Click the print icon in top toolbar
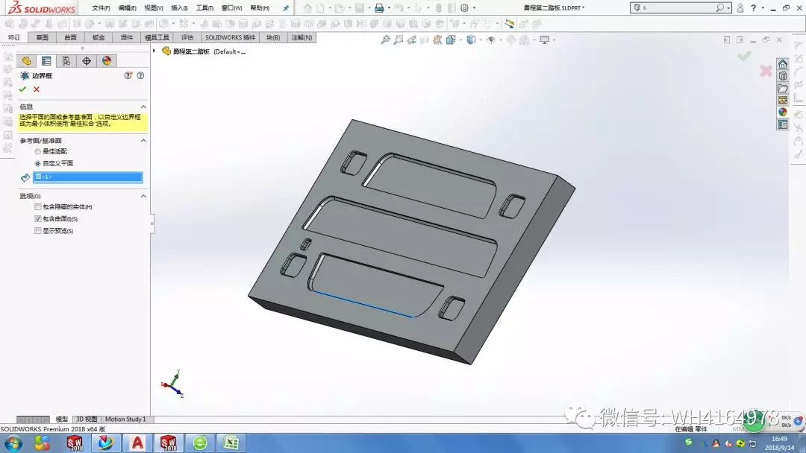This screenshot has width=806, height=453. click(x=379, y=8)
